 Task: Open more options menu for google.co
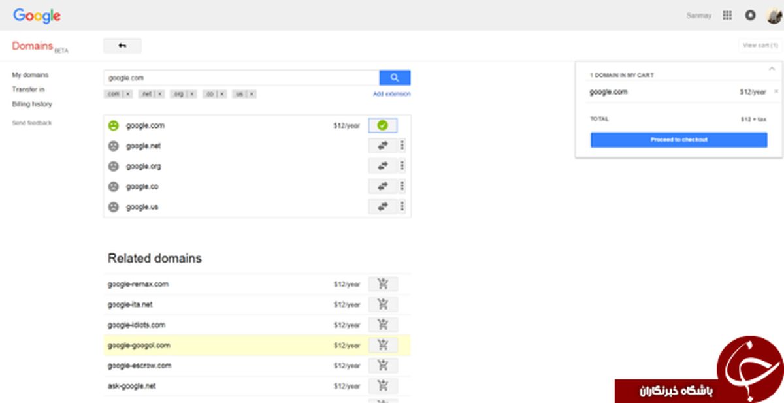[x=402, y=186]
